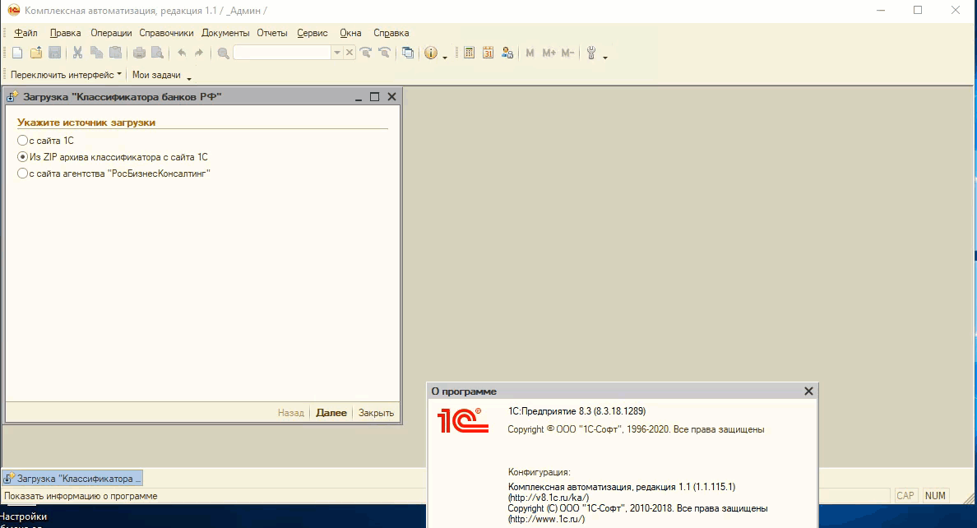Open the Документы menu
The image size is (977, 528).
225,33
